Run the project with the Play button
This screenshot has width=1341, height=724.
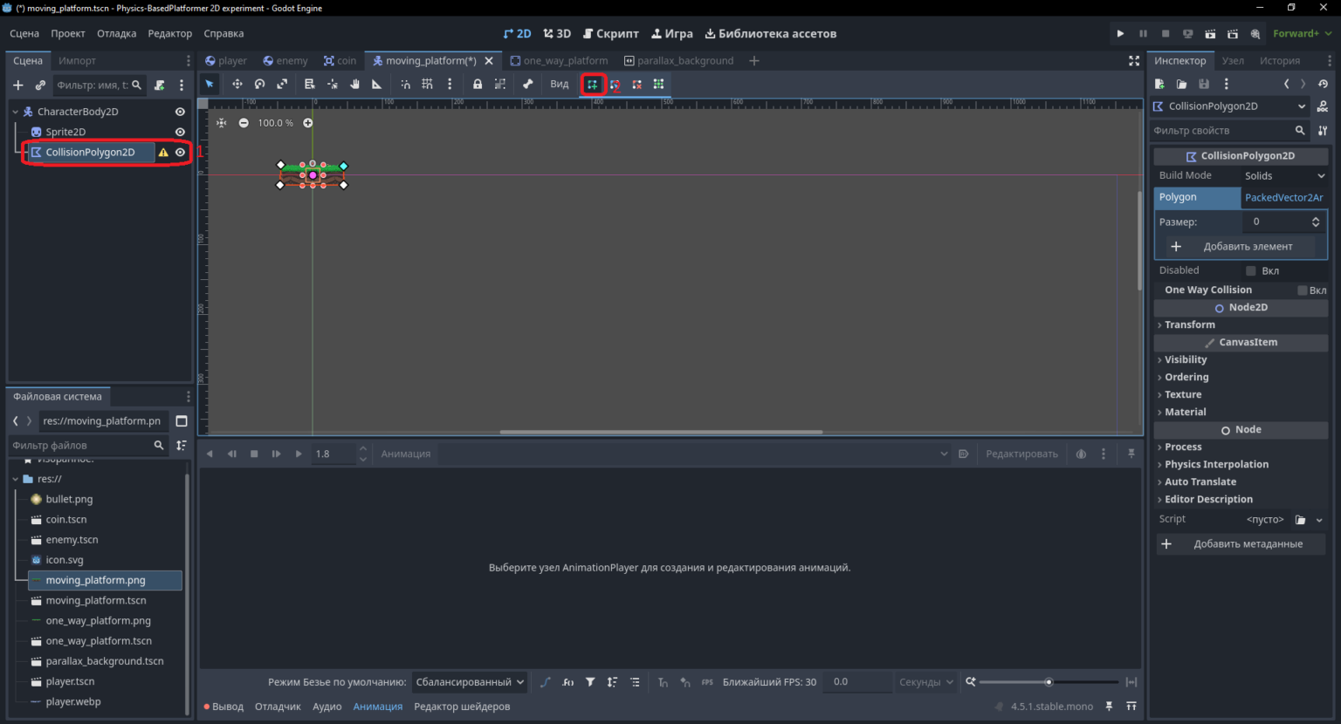tap(1120, 34)
